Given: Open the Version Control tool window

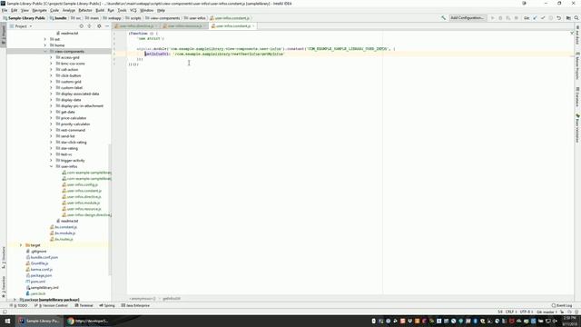Looking at the screenshot, I should (x=51, y=305).
